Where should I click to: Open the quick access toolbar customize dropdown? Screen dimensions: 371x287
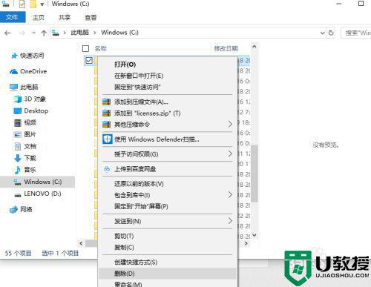click(42, 4)
